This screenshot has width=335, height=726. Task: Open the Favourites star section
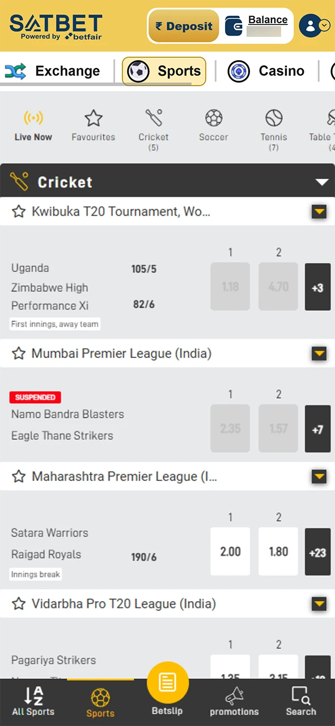click(x=93, y=122)
